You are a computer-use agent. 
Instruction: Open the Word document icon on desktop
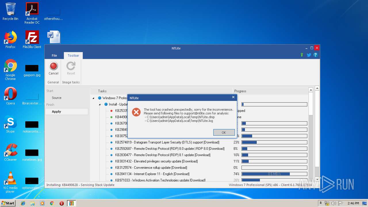pos(54,37)
